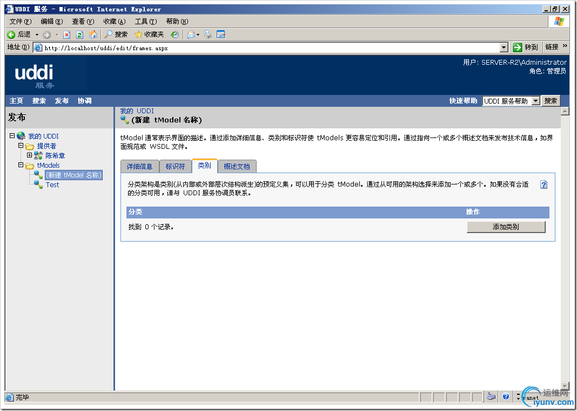577x411 pixels.
Task: Open the Search magnifier toolbar button
Action: pyautogui.click(x=116, y=35)
